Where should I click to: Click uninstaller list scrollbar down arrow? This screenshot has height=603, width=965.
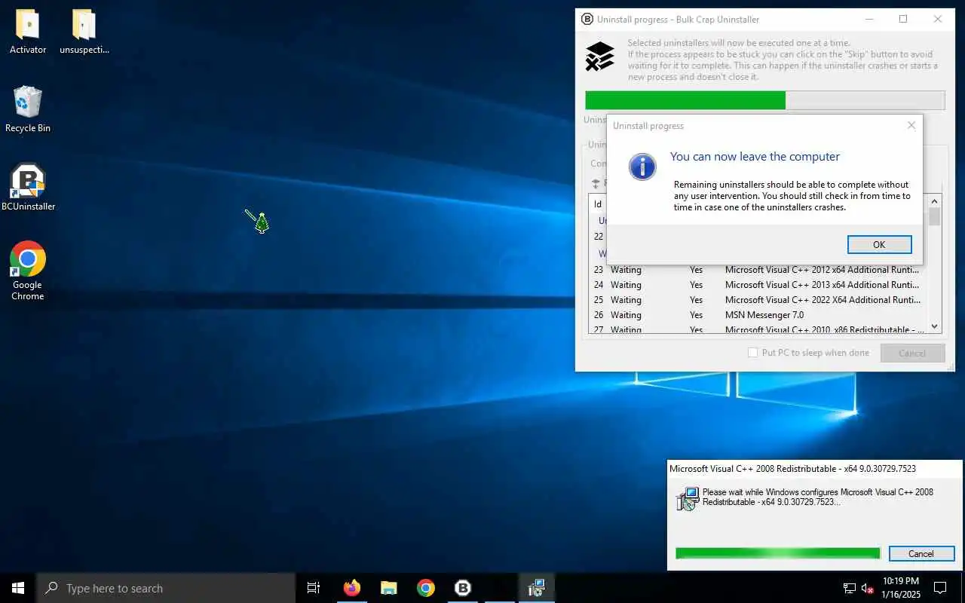click(x=935, y=326)
